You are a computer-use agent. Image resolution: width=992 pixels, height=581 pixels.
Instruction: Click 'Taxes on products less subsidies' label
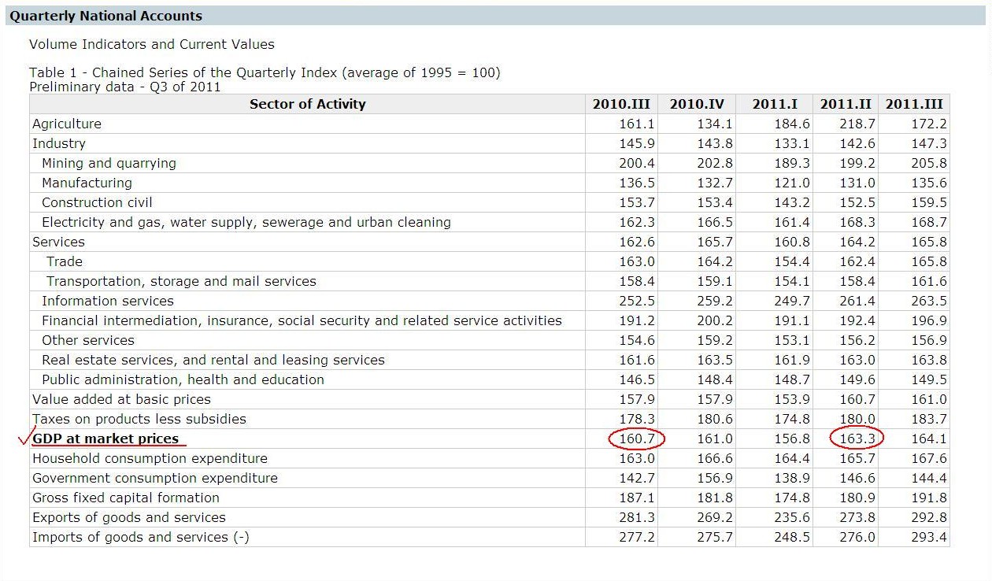point(139,419)
